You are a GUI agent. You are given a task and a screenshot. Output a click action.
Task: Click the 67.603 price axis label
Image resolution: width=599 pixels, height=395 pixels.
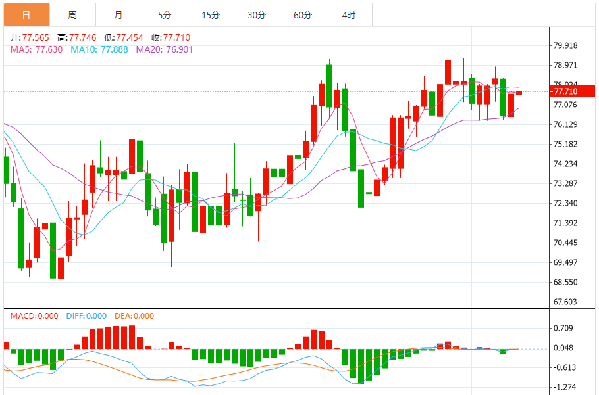[x=565, y=302]
